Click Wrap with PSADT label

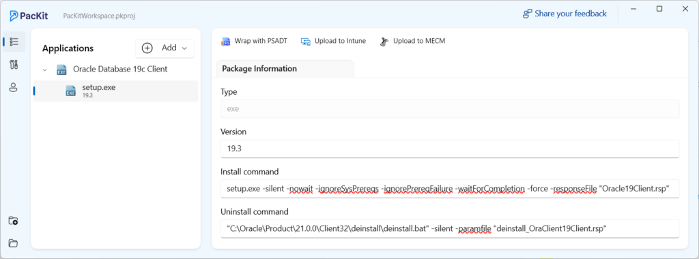point(261,41)
